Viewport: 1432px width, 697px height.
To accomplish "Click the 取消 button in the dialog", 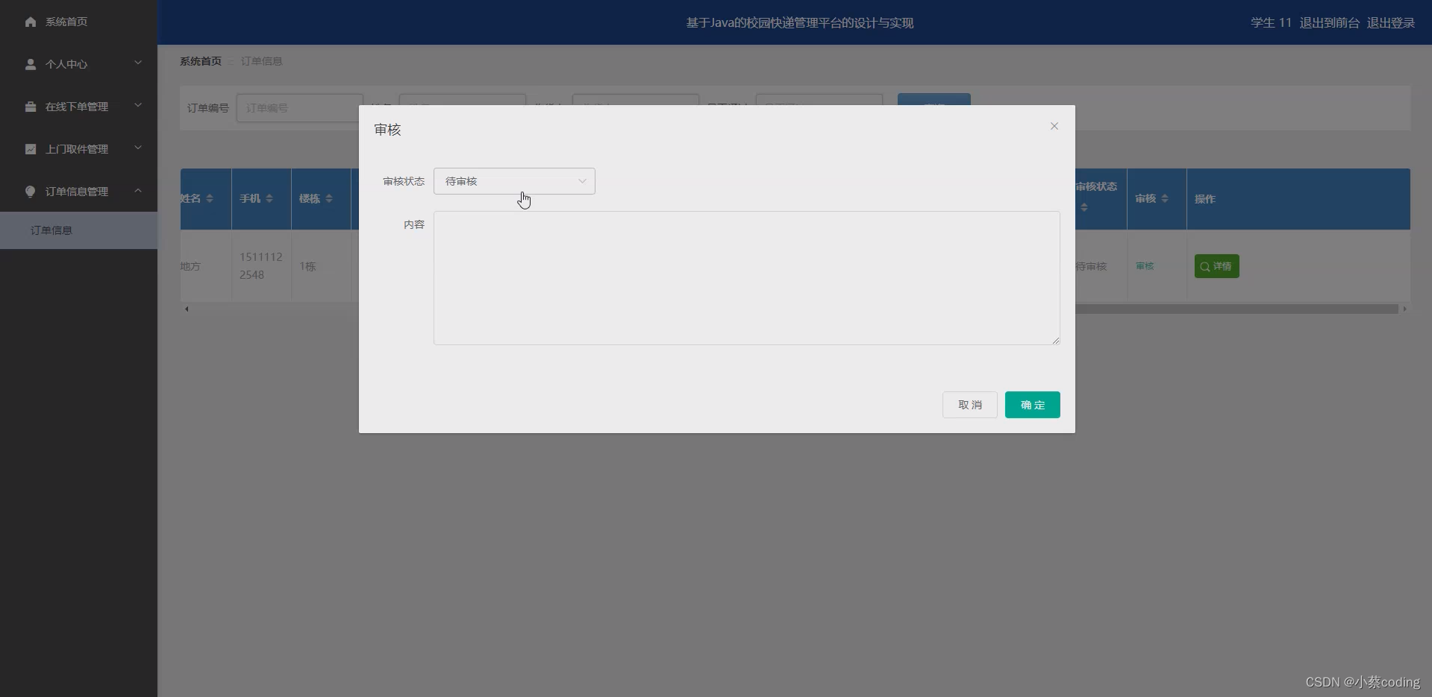I will coord(969,405).
